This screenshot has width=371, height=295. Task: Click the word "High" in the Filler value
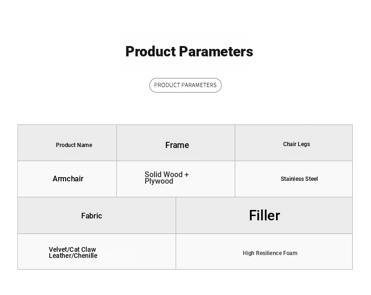pos(248,253)
